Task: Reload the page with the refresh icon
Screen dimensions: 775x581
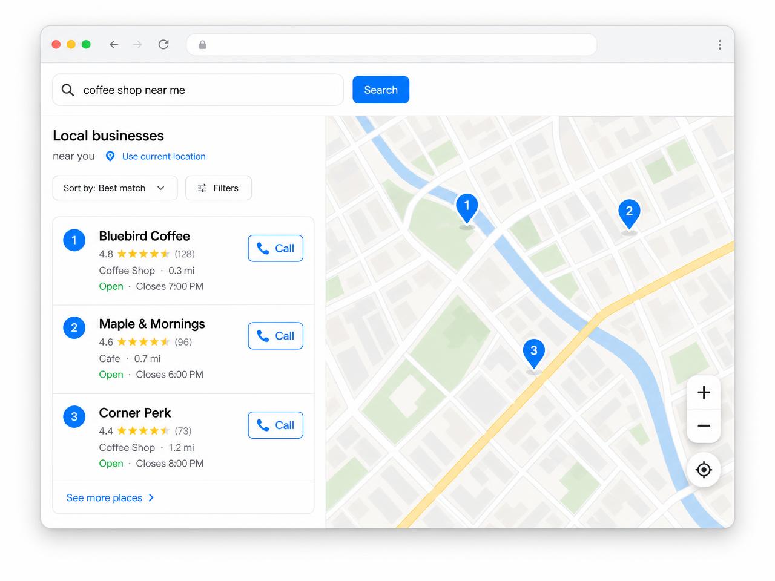Action: tap(163, 44)
